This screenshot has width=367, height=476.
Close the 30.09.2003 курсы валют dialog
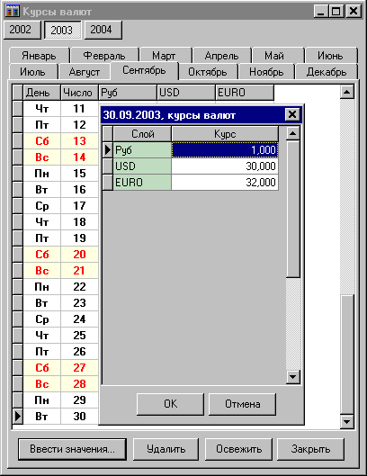[x=292, y=115]
